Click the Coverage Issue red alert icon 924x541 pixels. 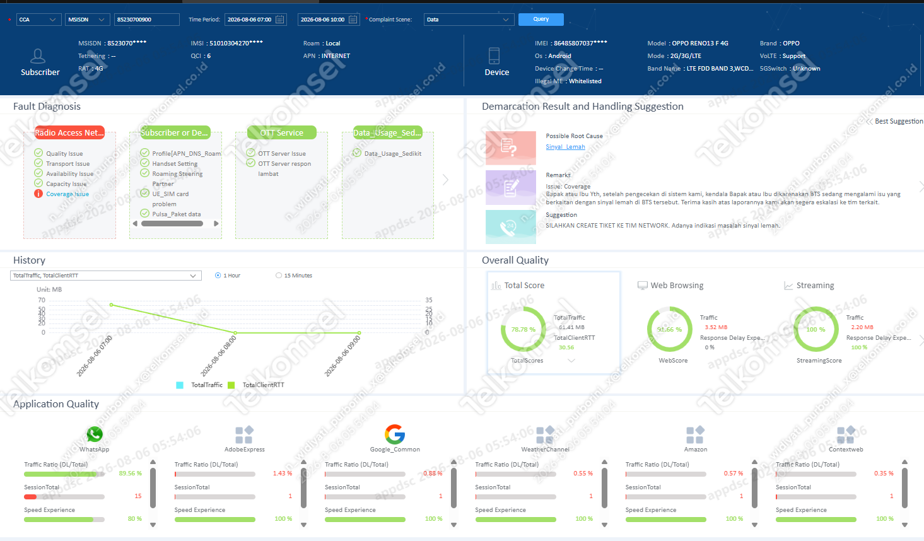click(x=38, y=194)
